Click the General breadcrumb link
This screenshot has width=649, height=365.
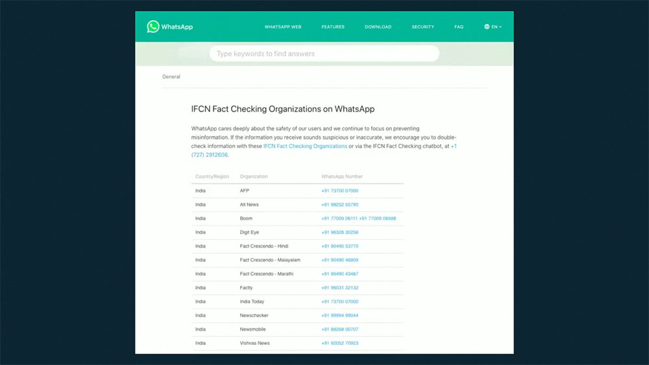coord(171,77)
